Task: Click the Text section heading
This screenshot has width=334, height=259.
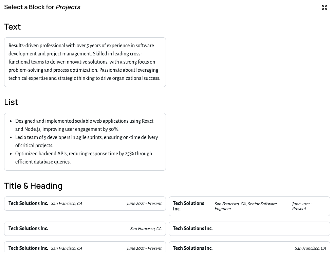Action: click(x=12, y=27)
